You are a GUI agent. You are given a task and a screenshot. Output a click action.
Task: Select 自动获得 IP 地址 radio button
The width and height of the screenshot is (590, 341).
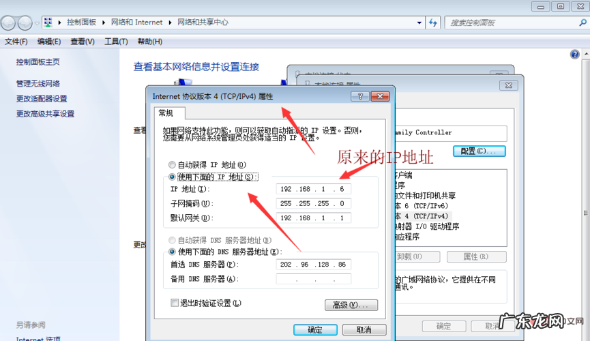[172, 164]
